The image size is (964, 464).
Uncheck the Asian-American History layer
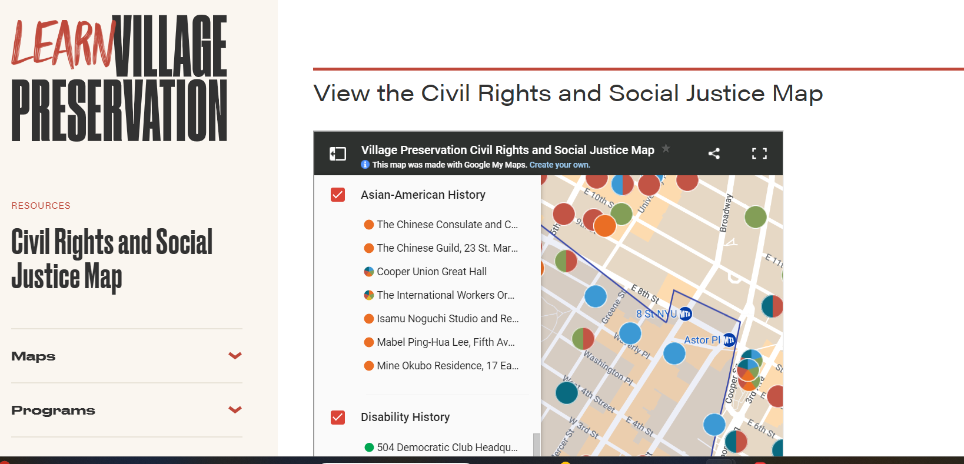(338, 195)
